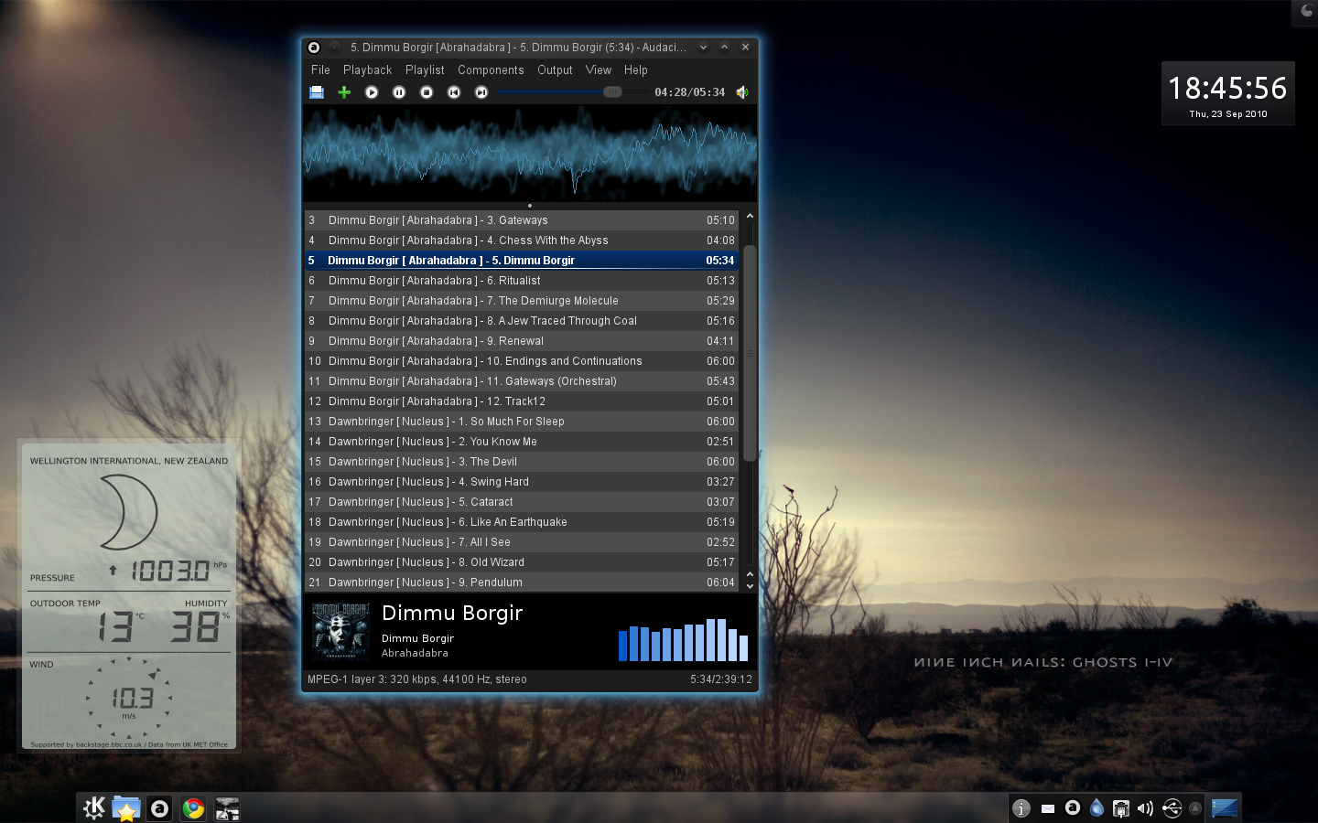Select Dawnbringer track Swing Hard

point(522,482)
